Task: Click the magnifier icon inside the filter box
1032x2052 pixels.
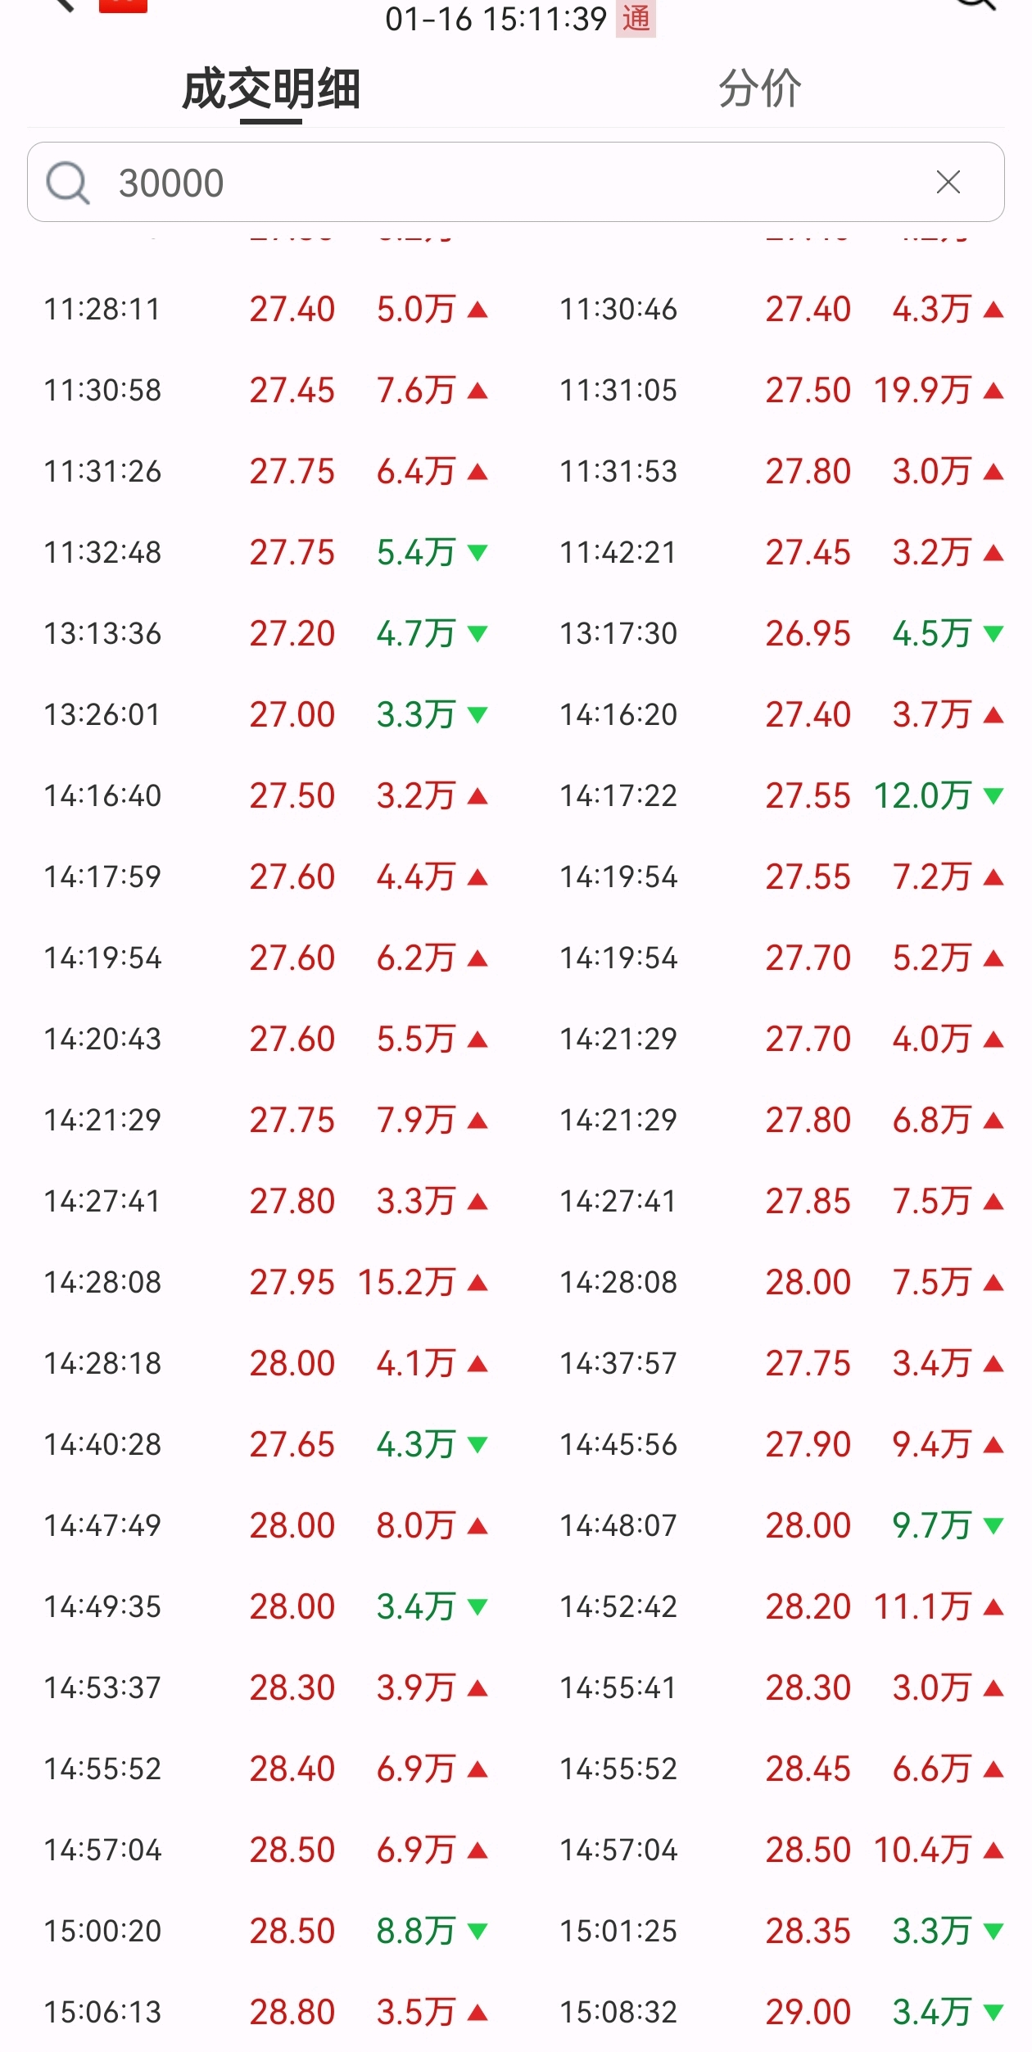Action: [x=67, y=182]
